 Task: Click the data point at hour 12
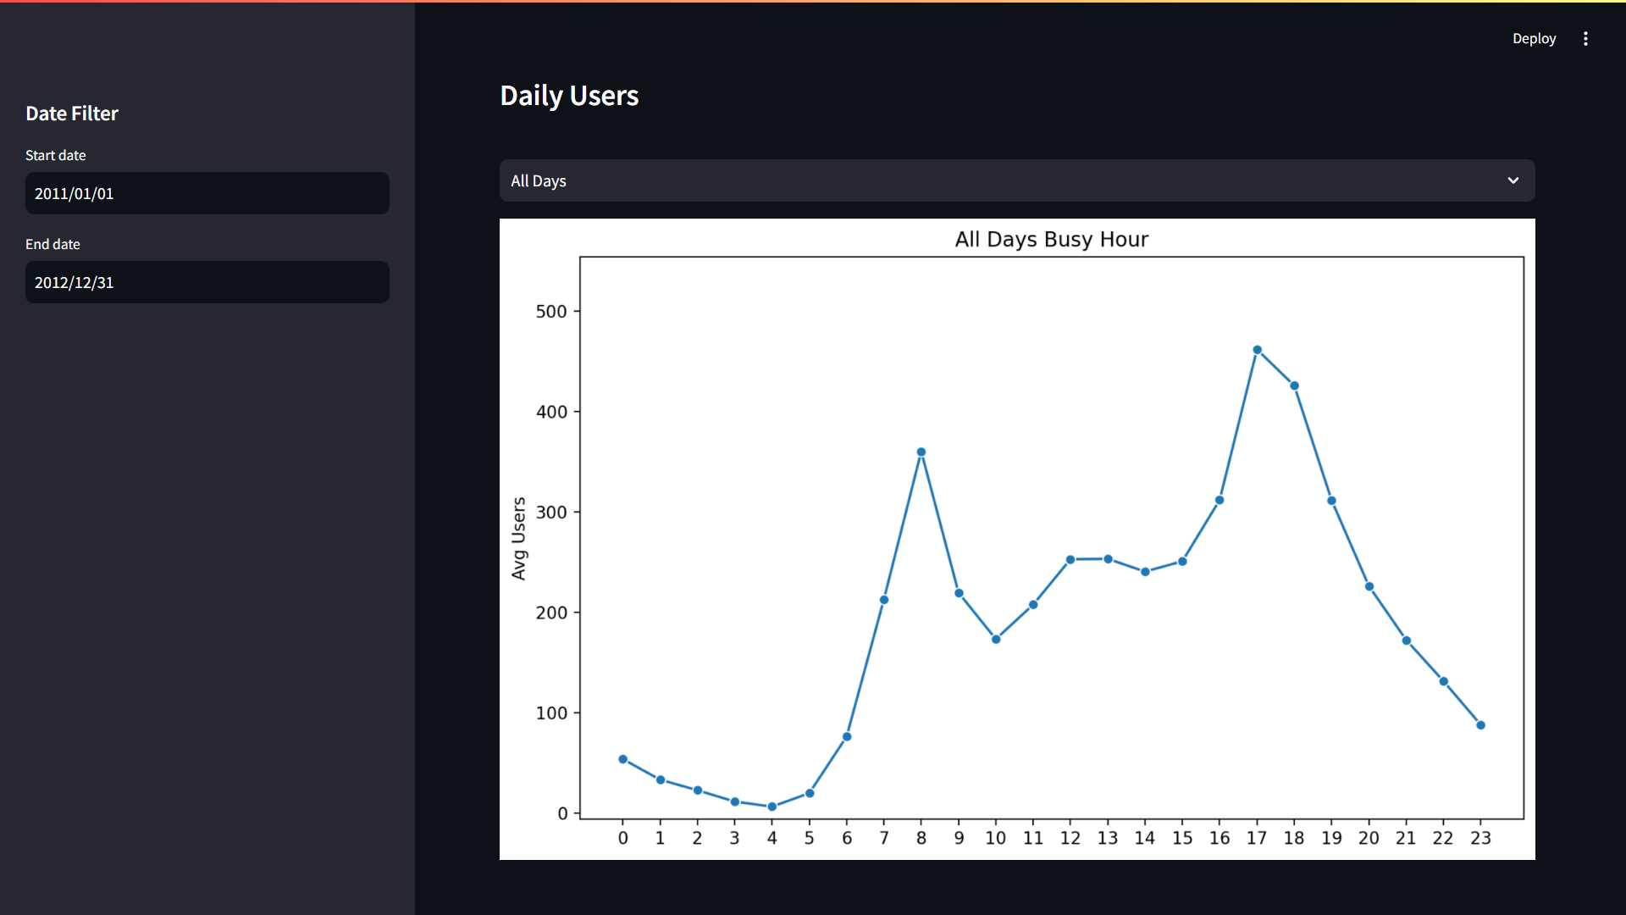(1070, 560)
